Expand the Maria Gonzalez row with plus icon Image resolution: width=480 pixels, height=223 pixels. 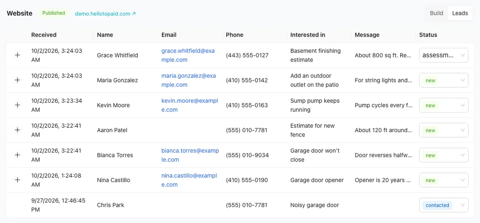point(17,80)
